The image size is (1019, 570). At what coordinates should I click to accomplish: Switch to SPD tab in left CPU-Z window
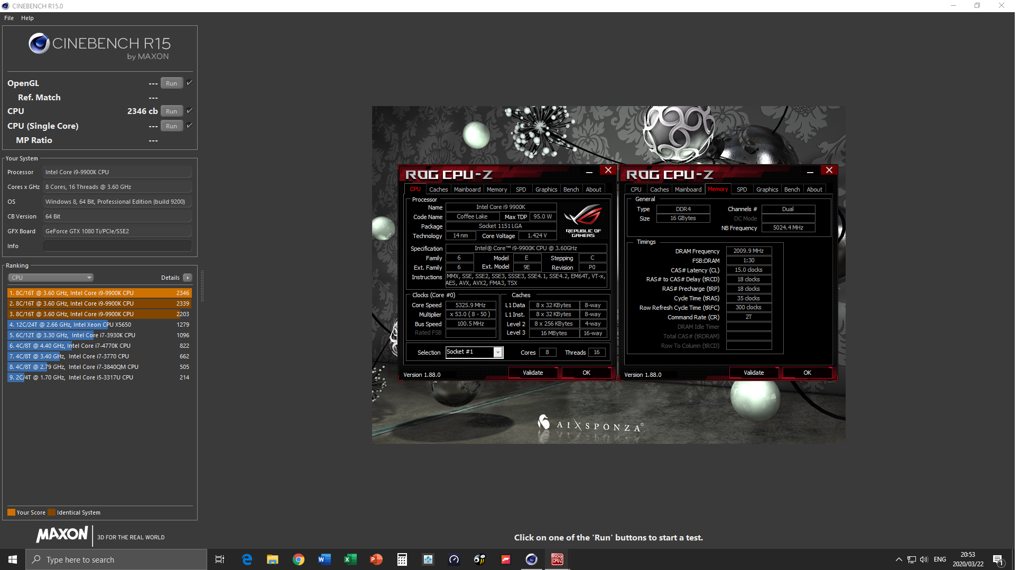click(521, 189)
